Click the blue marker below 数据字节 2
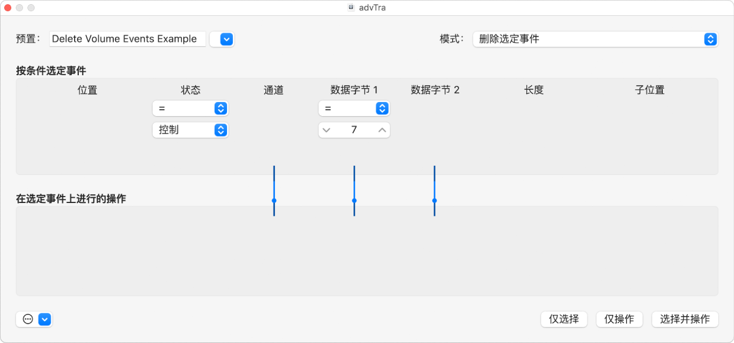Image resolution: width=734 pixels, height=343 pixels. [434, 201]
